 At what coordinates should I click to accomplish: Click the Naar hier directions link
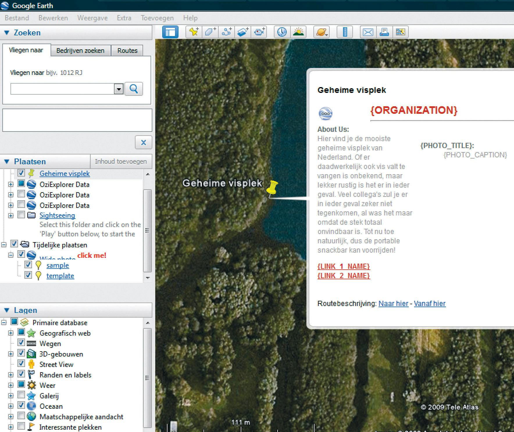(x=393, y=303)
